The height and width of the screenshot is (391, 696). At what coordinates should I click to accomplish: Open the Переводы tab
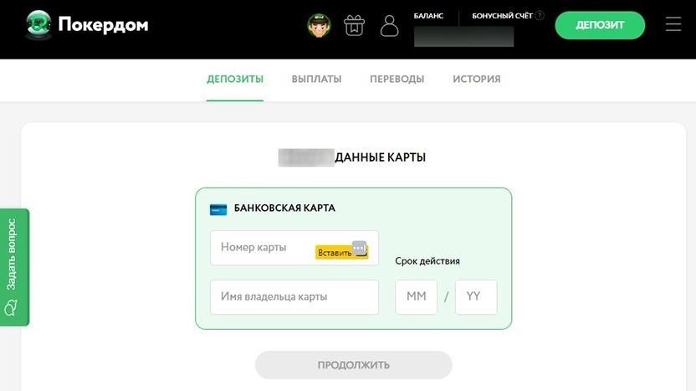pos(397,79)
